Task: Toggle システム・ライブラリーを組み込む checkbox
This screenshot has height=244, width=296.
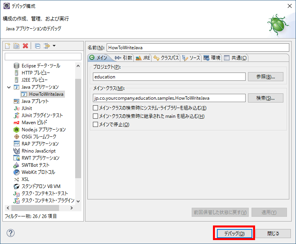Action: pyautogui.click(x=96, y=108)
